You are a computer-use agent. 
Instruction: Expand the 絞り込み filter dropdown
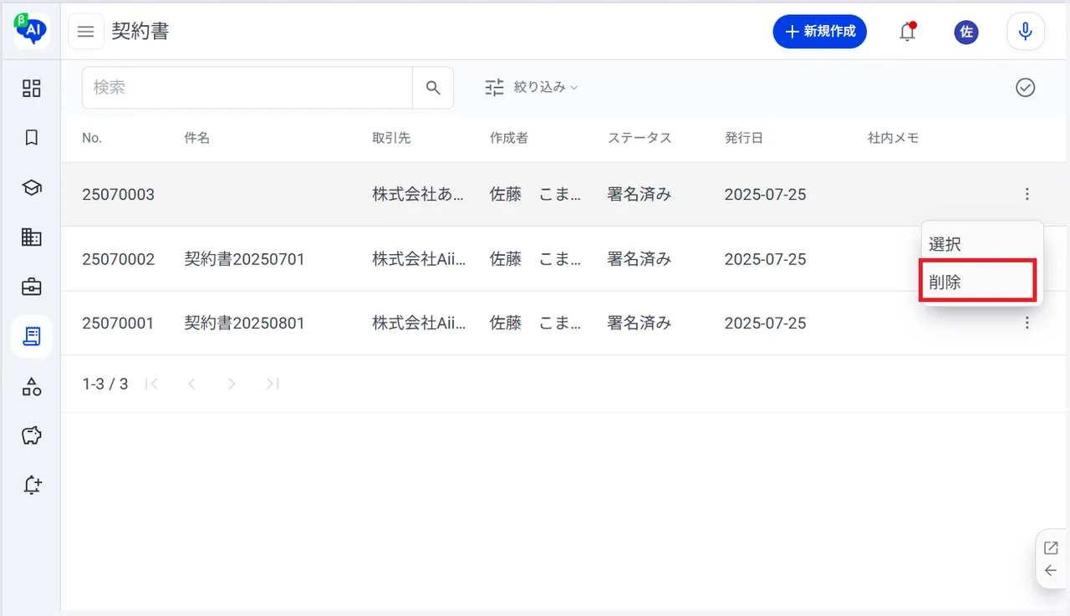pyautogui.click(x=532, y=87)
